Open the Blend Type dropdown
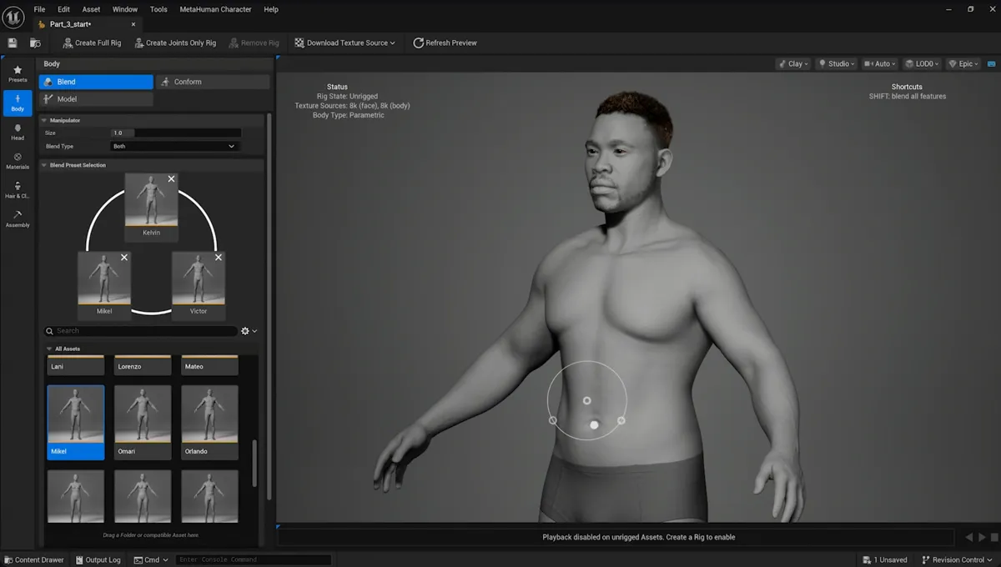This screenshot has width=1001, height=567. pos(174,146)
